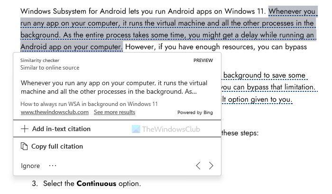Click the plus icon beside Add in-text citation
This screenshot has width=332, height=194.
(x=25, y=129)
